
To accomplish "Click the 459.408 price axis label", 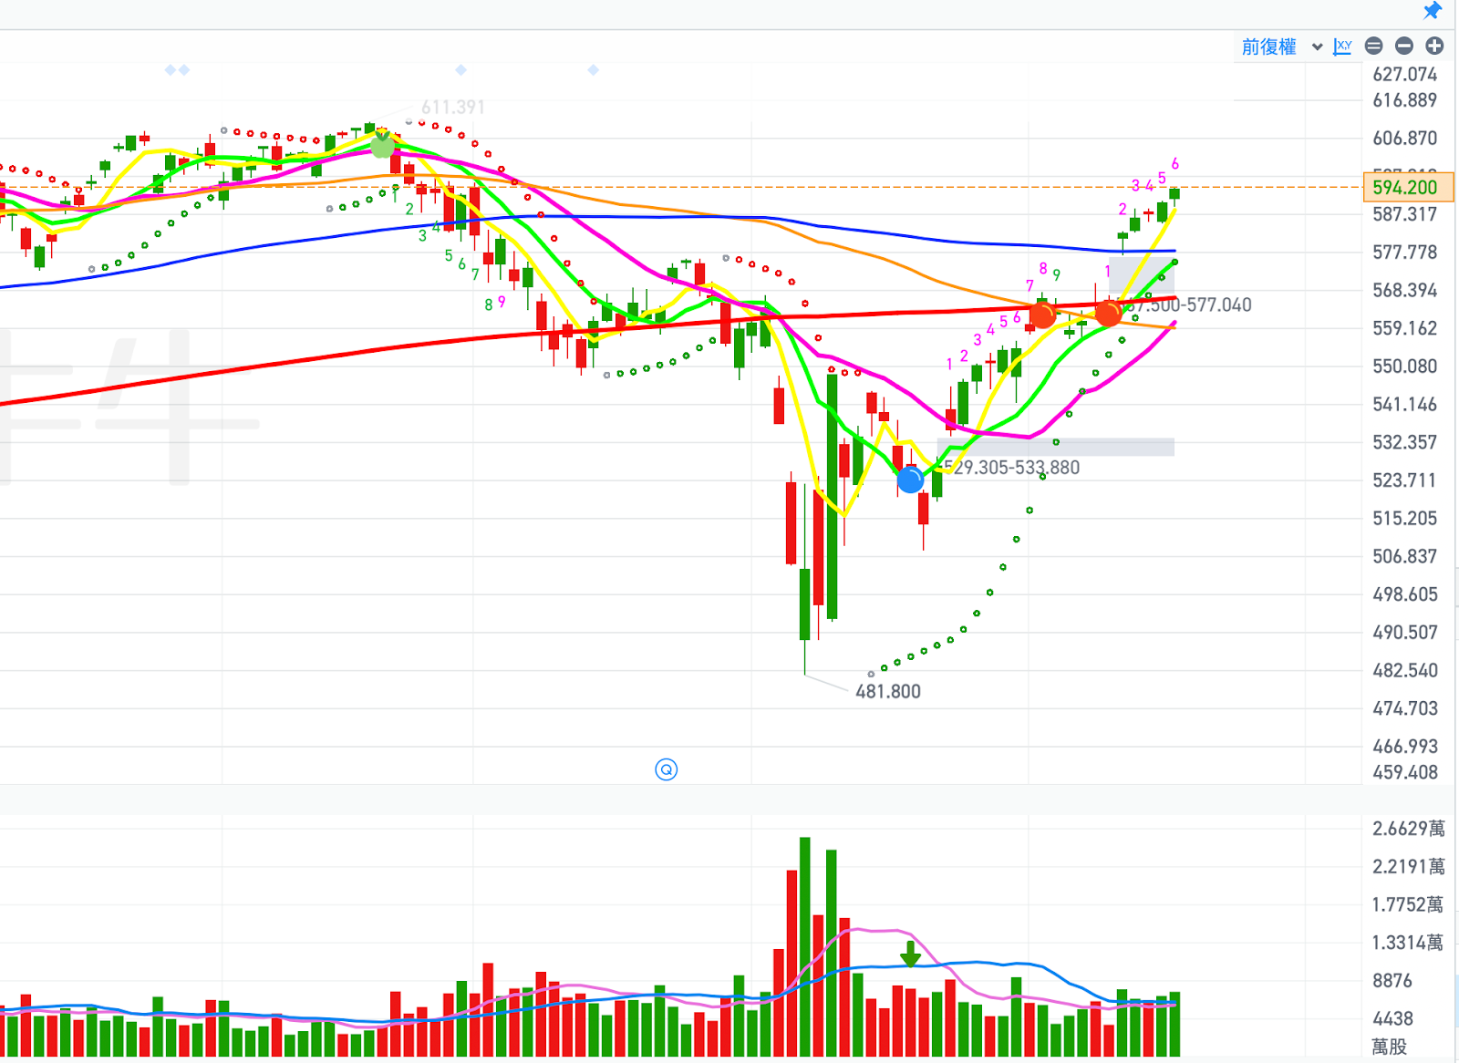I will click(1404, 772).
